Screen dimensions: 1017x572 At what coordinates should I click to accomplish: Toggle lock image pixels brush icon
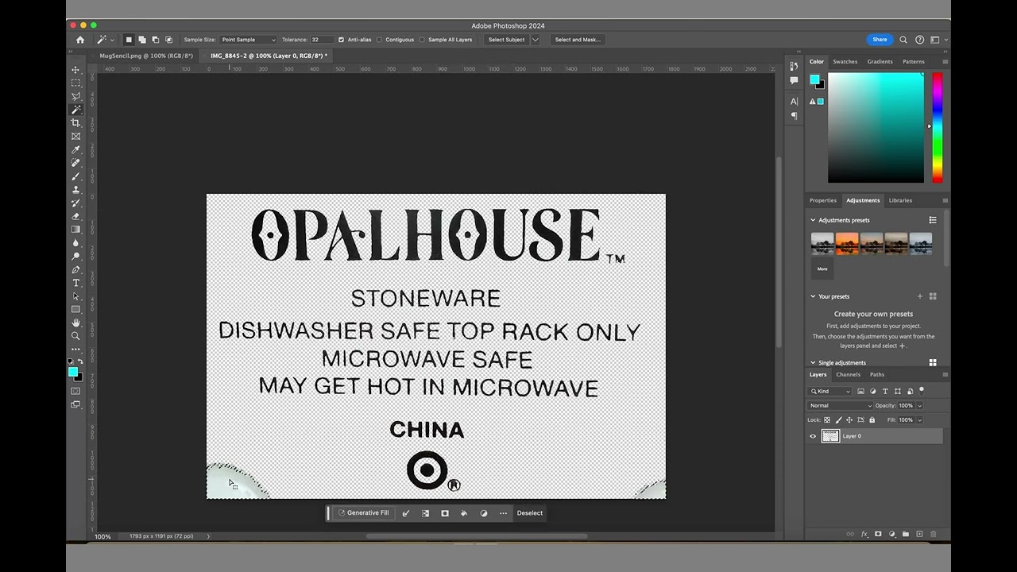[838, 419]
